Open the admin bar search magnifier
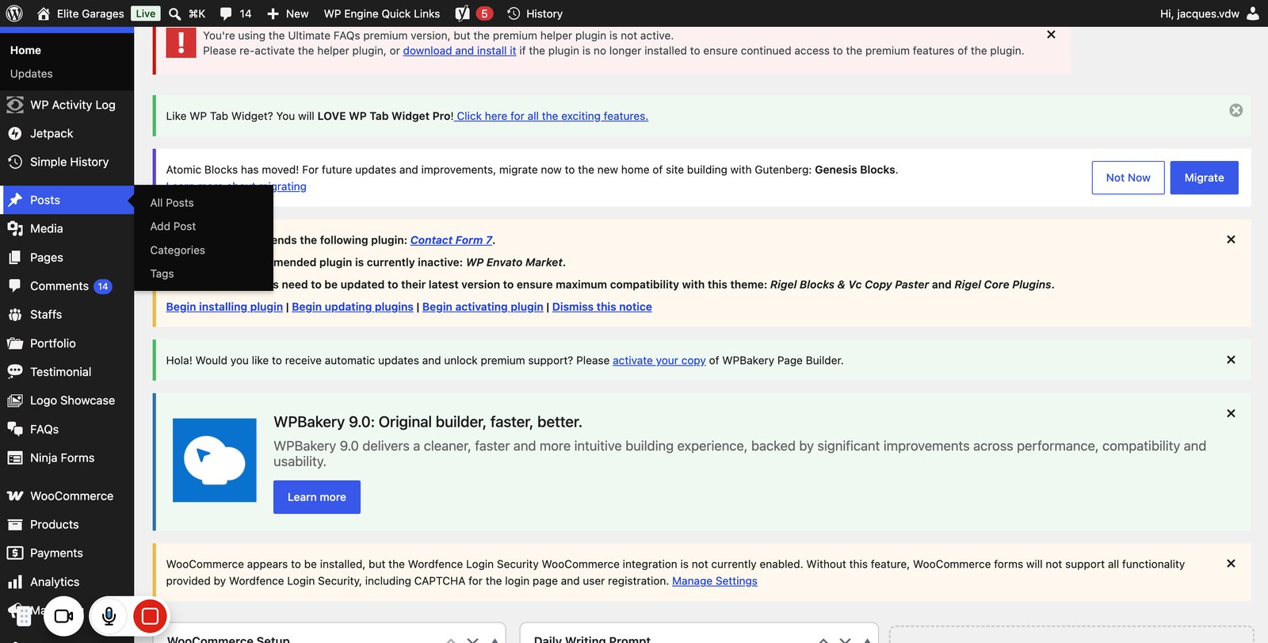The height and width of the screenshot is (643, 1268). click(x=175, y=13)
